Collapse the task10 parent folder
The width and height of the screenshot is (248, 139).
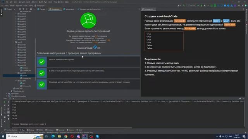pyautogui.click(x=14, y=42)
